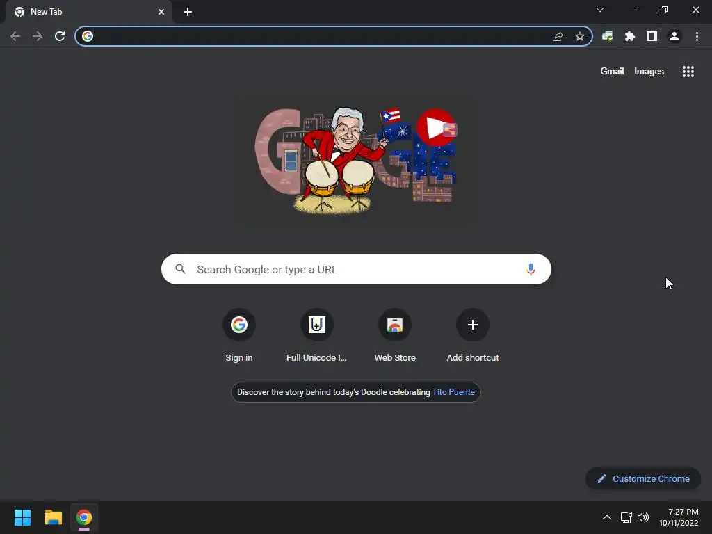Open Gmail link
Image resolution: width=712 pixels, height=534 pixels.
[612, 72]
